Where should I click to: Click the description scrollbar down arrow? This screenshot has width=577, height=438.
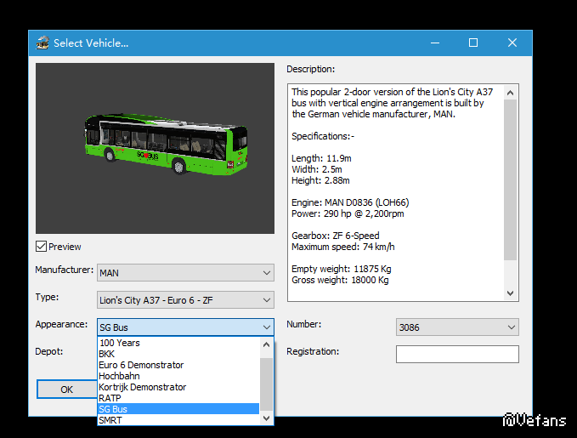click(511, 293)
